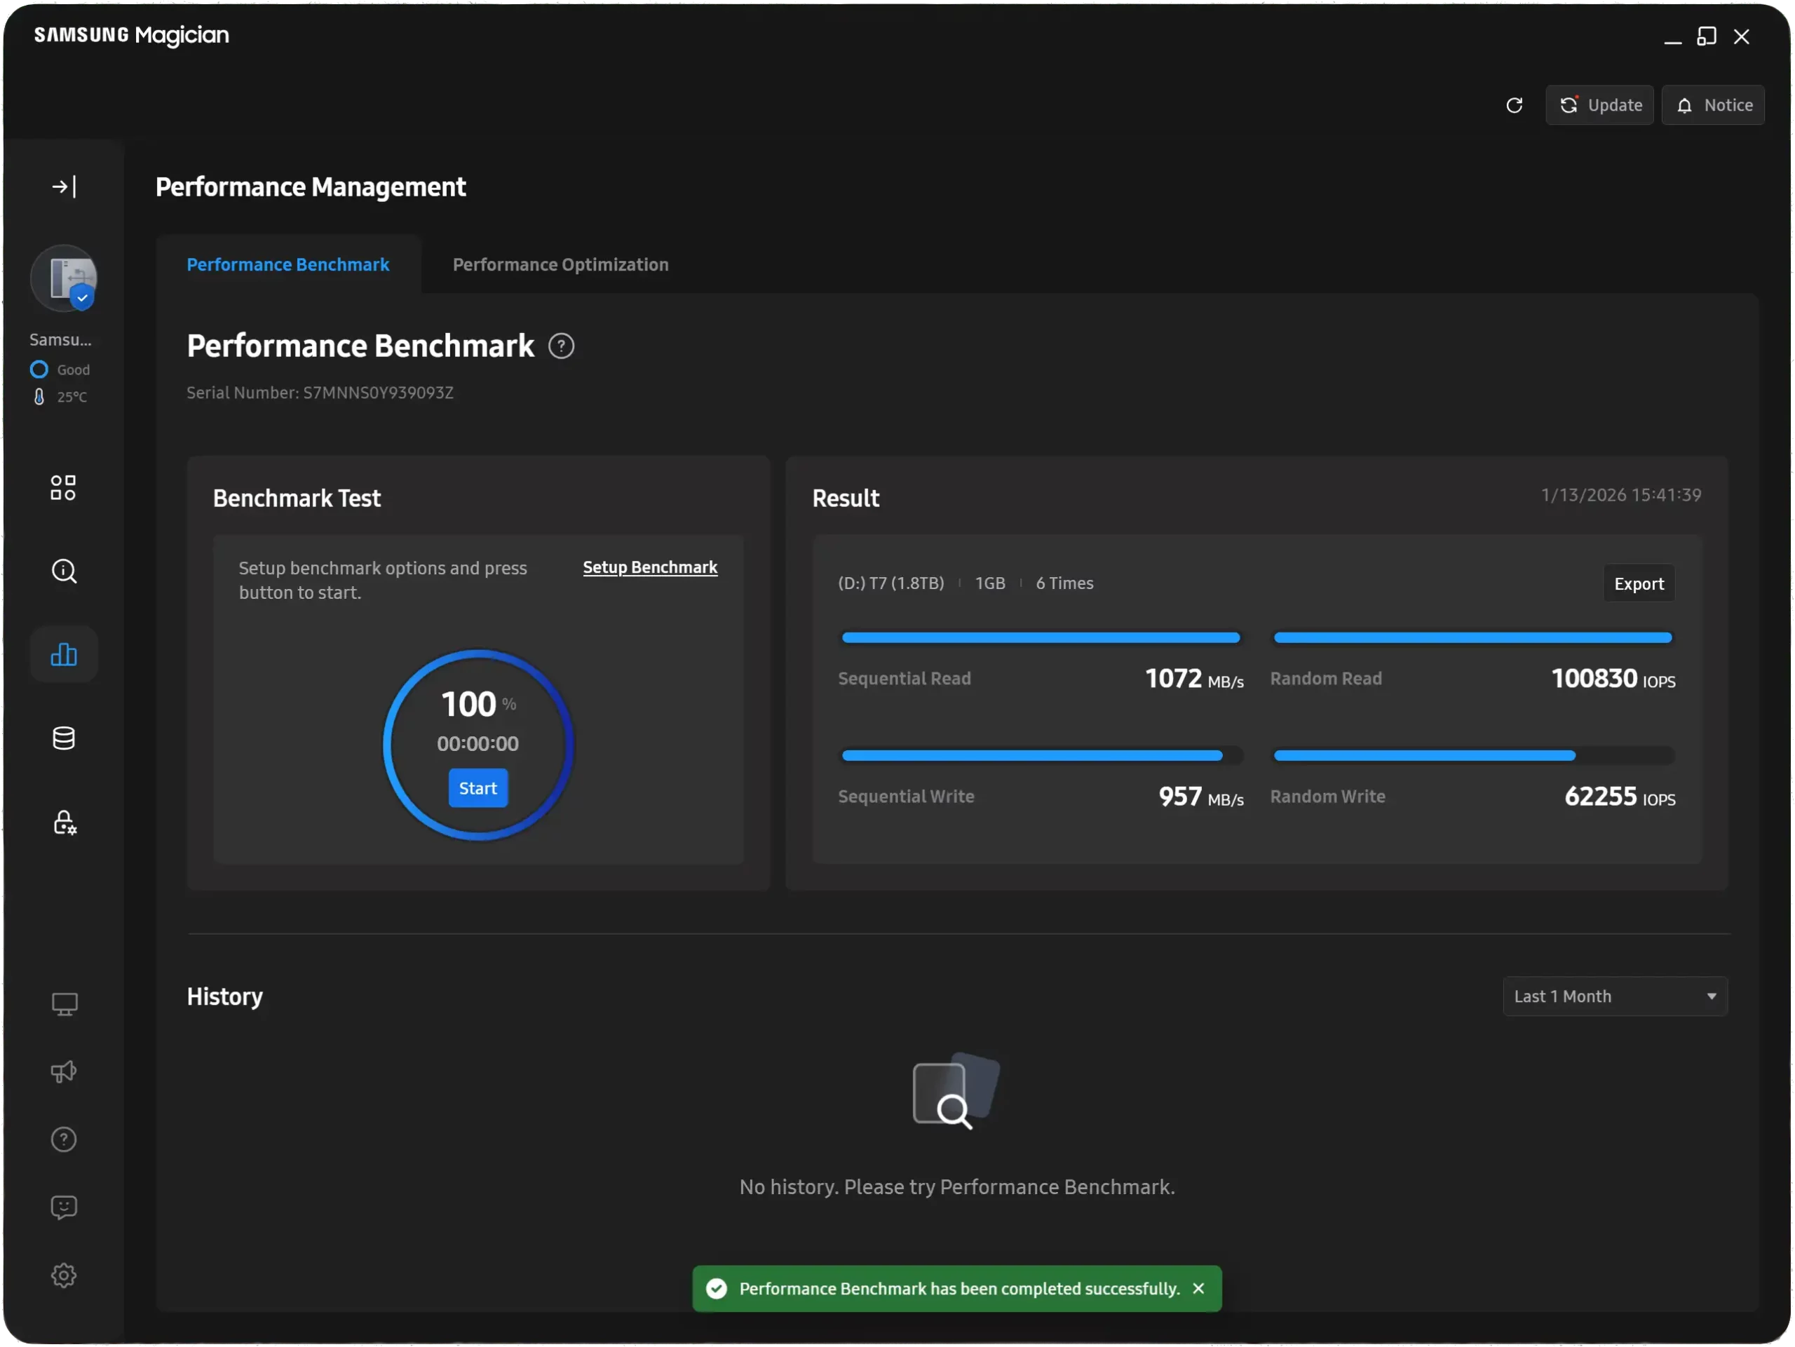The image size is (1795, 1347).
Task: Open the Help question mark sidebar icon
Action: click(x=64, y=1139)
